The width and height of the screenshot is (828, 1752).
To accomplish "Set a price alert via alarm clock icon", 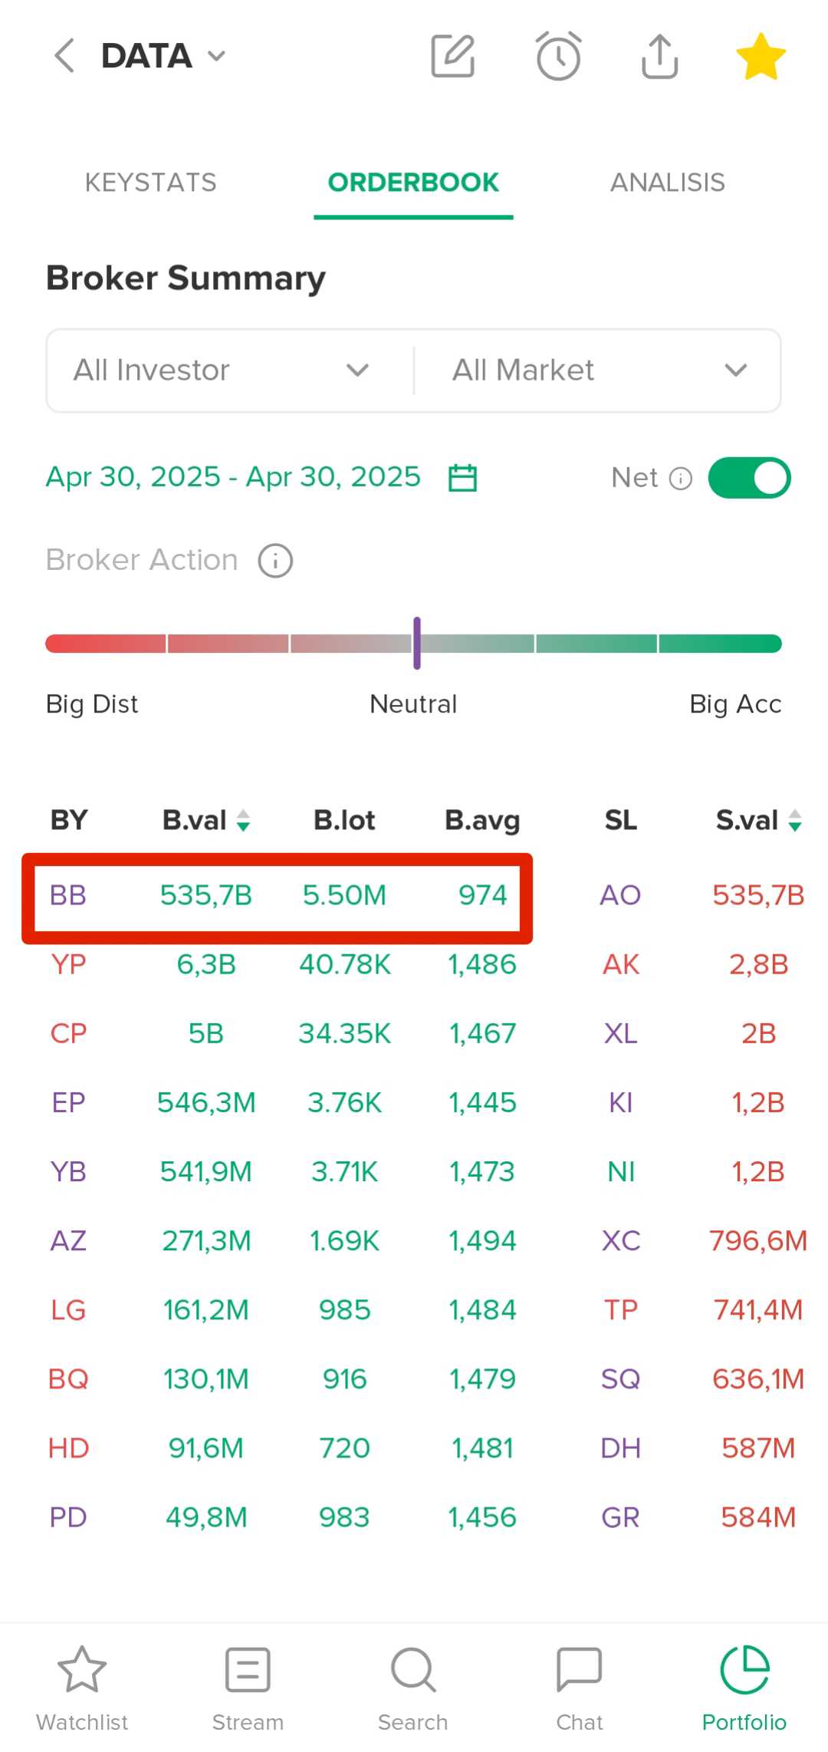I will [558, 56].
